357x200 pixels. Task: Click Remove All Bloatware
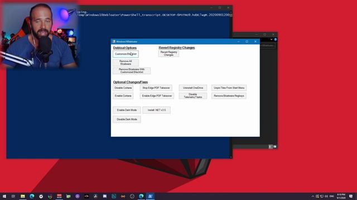click(126, 63)
